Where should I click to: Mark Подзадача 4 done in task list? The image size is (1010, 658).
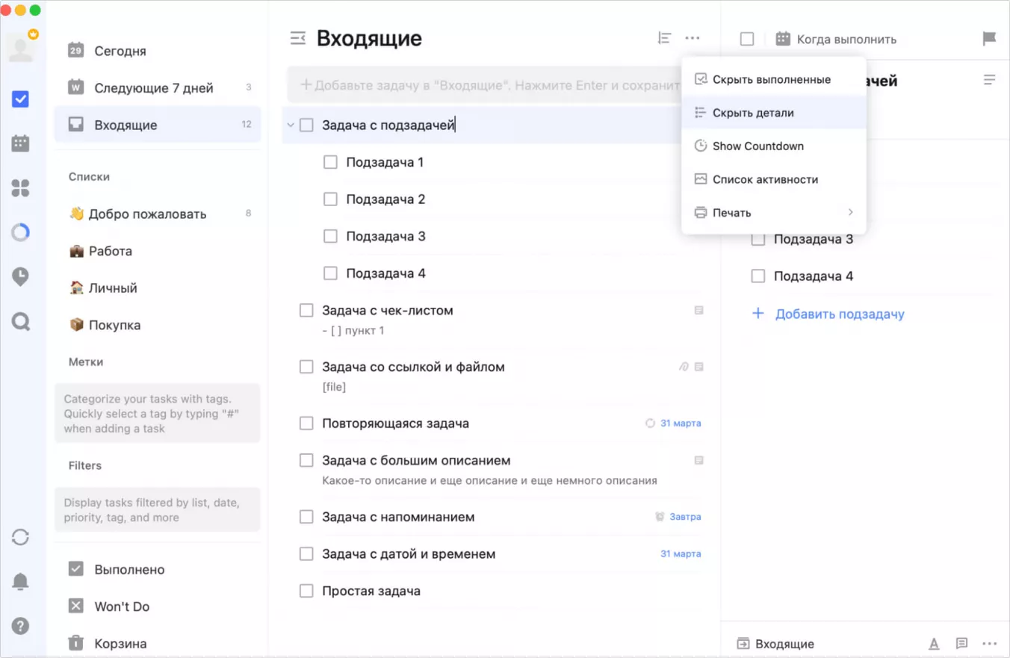[x=330, y=273]
